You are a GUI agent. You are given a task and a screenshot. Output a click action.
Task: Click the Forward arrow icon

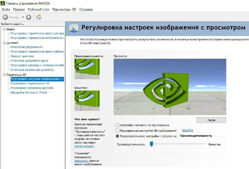29,17
